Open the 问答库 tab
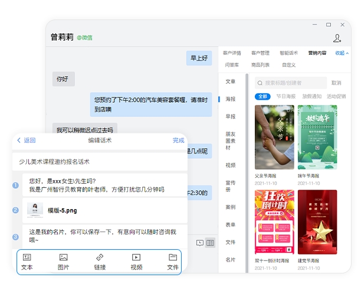This screenshot has width=361, height=297. click(232, 65)
